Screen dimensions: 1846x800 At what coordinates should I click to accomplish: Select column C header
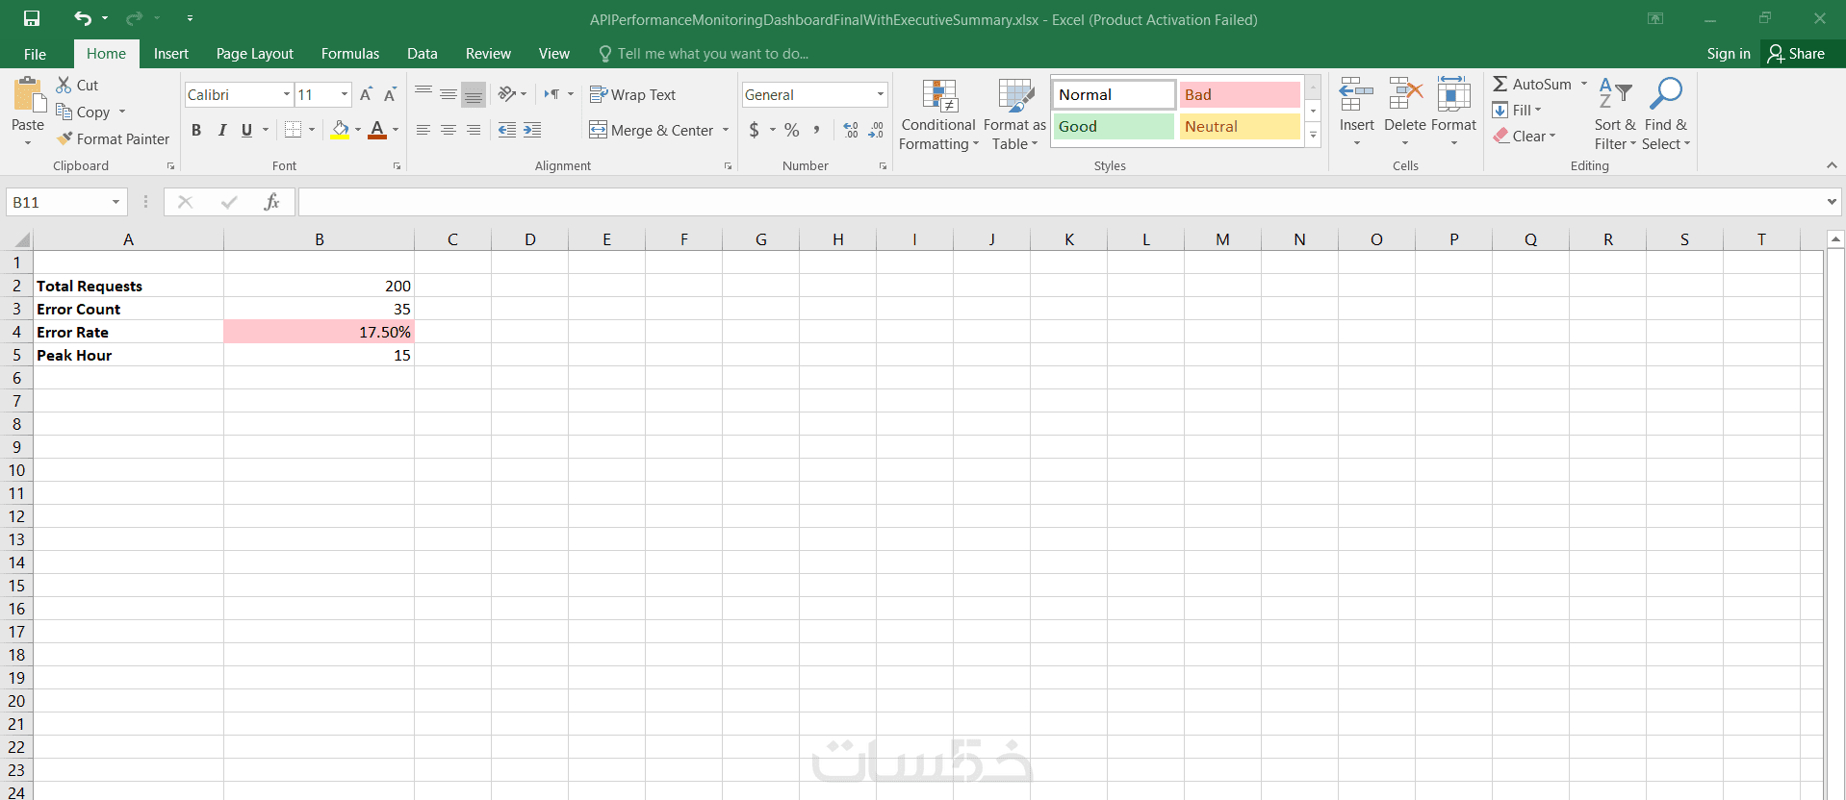pyautogui.click(x=452, y=239)
